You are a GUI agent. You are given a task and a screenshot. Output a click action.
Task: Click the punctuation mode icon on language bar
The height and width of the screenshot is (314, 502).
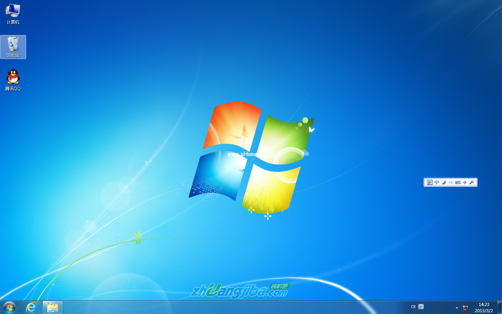(x=450, y=182)
